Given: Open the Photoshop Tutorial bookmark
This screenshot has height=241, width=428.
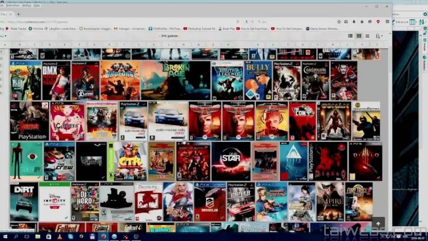Looking at the screenshot, I should (202, 28).
